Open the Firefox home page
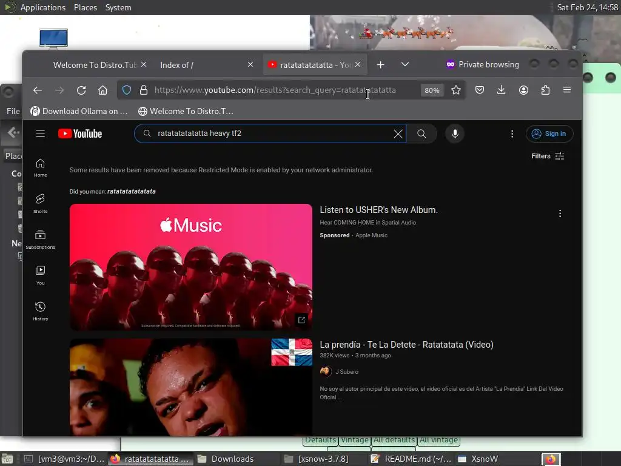621x466 pixels. [x=102, y=90]
